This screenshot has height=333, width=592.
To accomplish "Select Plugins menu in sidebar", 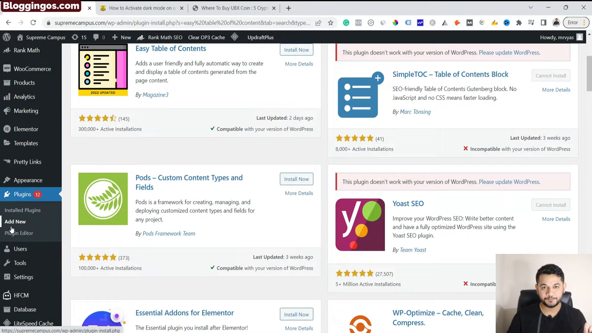I will [x=22, y=194].
